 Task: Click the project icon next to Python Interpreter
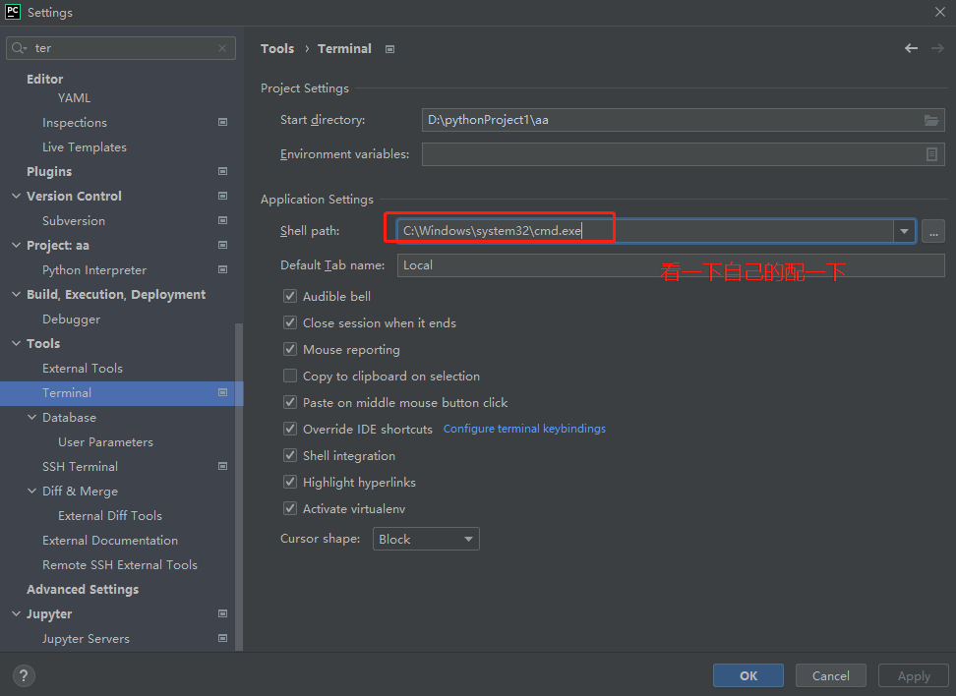222,269
